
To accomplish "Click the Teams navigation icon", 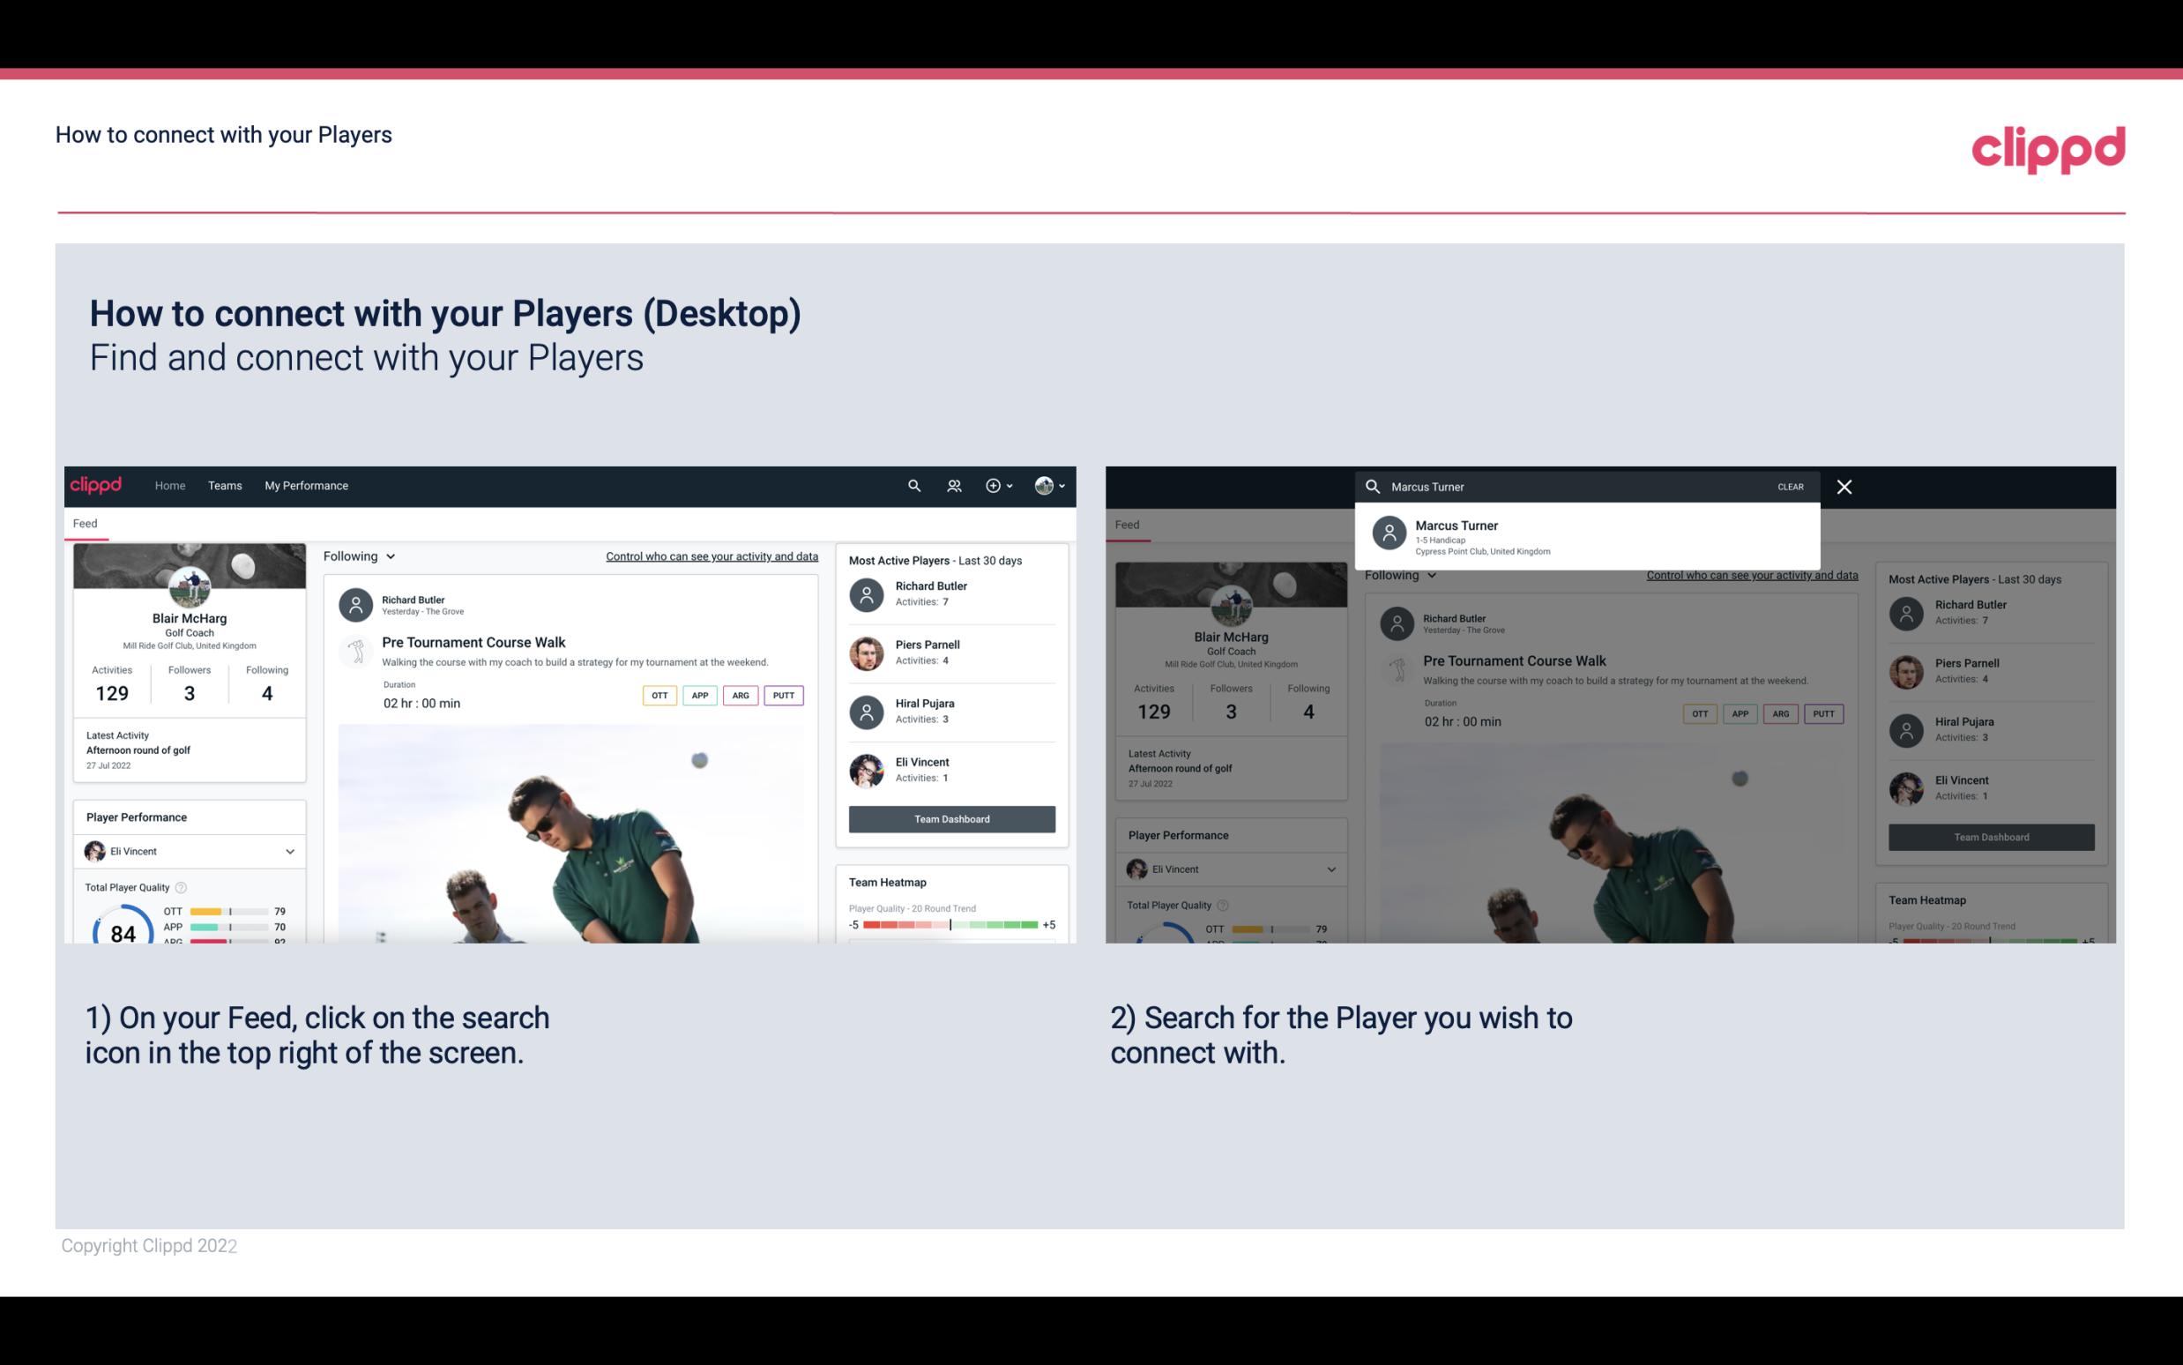I will pyautogui.click(x=225, y=486).
